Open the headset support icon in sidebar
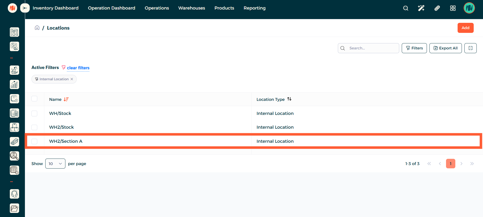Screen dimensions: 483x217 [14, 194]
